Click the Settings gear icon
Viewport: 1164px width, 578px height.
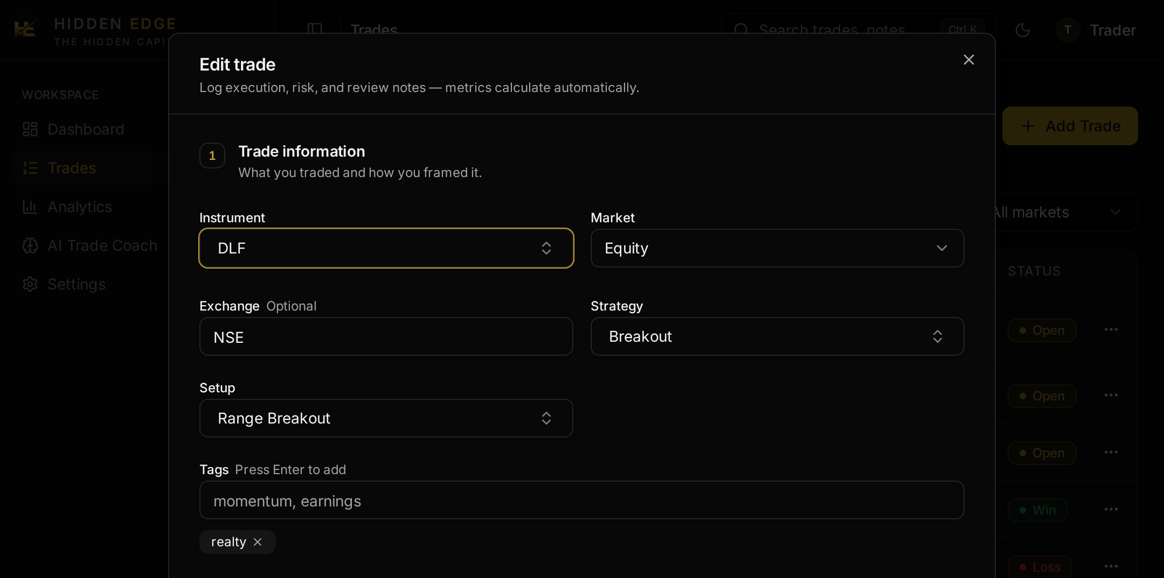[30, 284]
